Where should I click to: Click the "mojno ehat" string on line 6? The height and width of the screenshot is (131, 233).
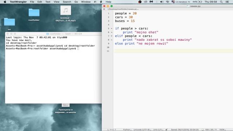146,32
